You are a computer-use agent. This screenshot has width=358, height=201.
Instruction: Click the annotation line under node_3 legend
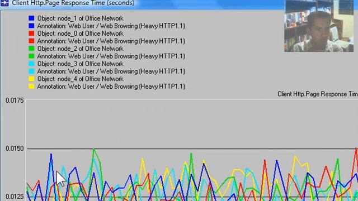click(111, 71)
